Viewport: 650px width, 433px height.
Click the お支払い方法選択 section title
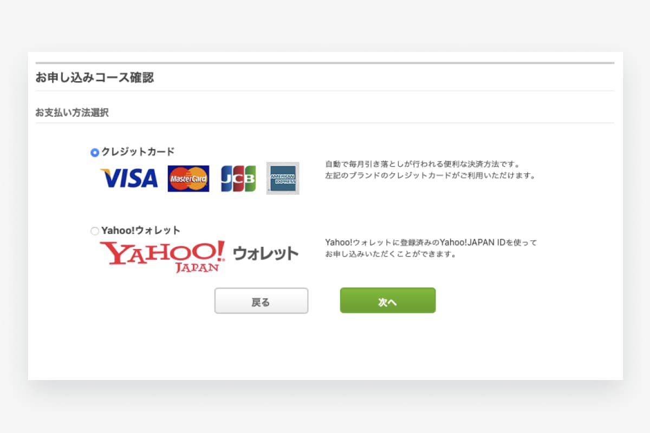point(72,113)
